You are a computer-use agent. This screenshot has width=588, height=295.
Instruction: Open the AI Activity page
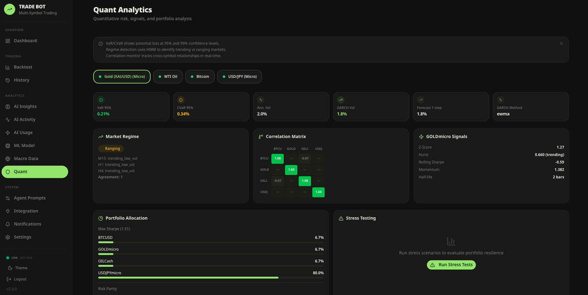[35, 119]
